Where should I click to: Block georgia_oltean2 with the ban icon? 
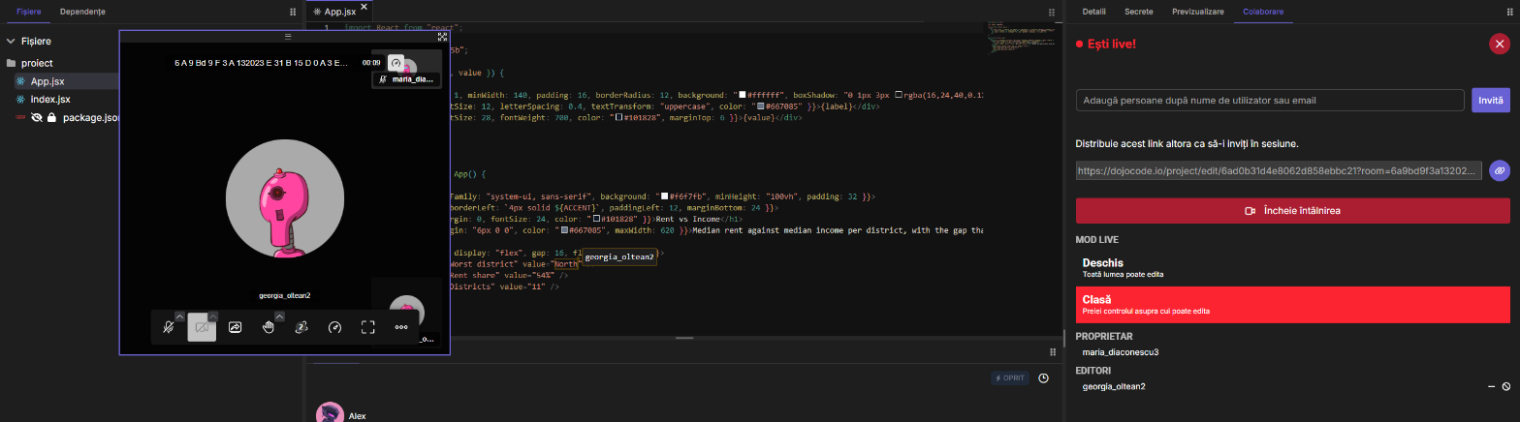point(1506,386)
